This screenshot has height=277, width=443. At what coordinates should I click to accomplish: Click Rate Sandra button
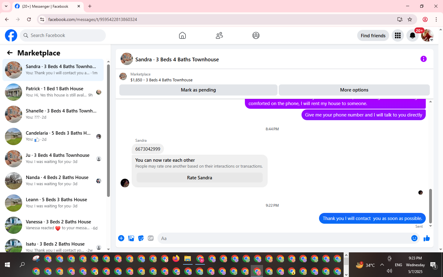click(200, 178)
